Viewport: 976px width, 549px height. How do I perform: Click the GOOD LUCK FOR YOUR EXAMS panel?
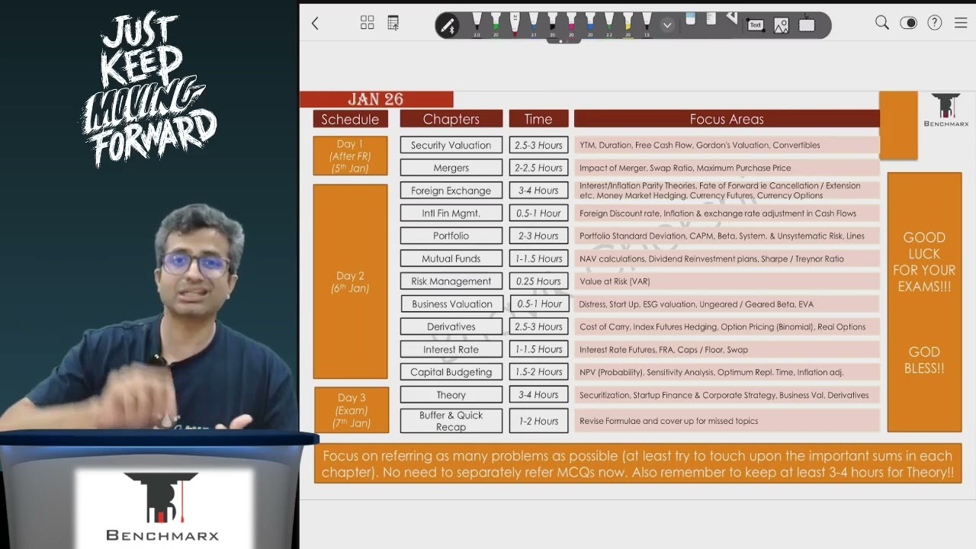point(924,302)
